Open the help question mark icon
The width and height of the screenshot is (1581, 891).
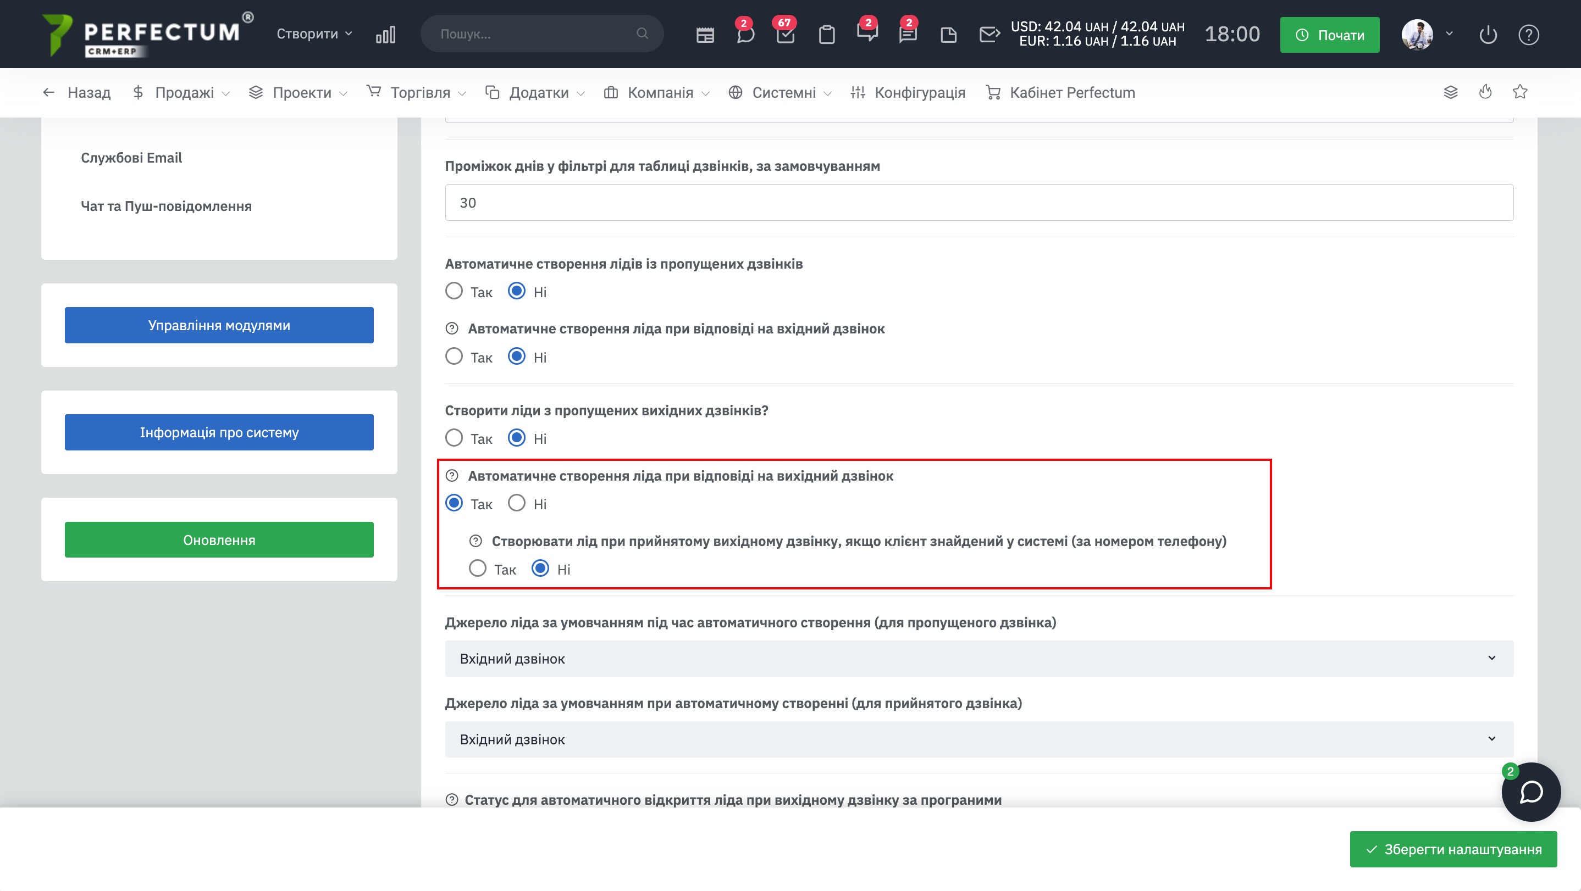1528,35
